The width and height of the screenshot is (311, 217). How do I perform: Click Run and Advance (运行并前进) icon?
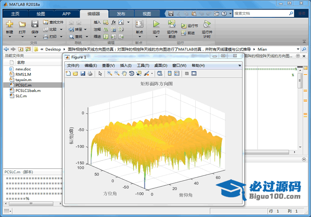click(x=172, y=24)
